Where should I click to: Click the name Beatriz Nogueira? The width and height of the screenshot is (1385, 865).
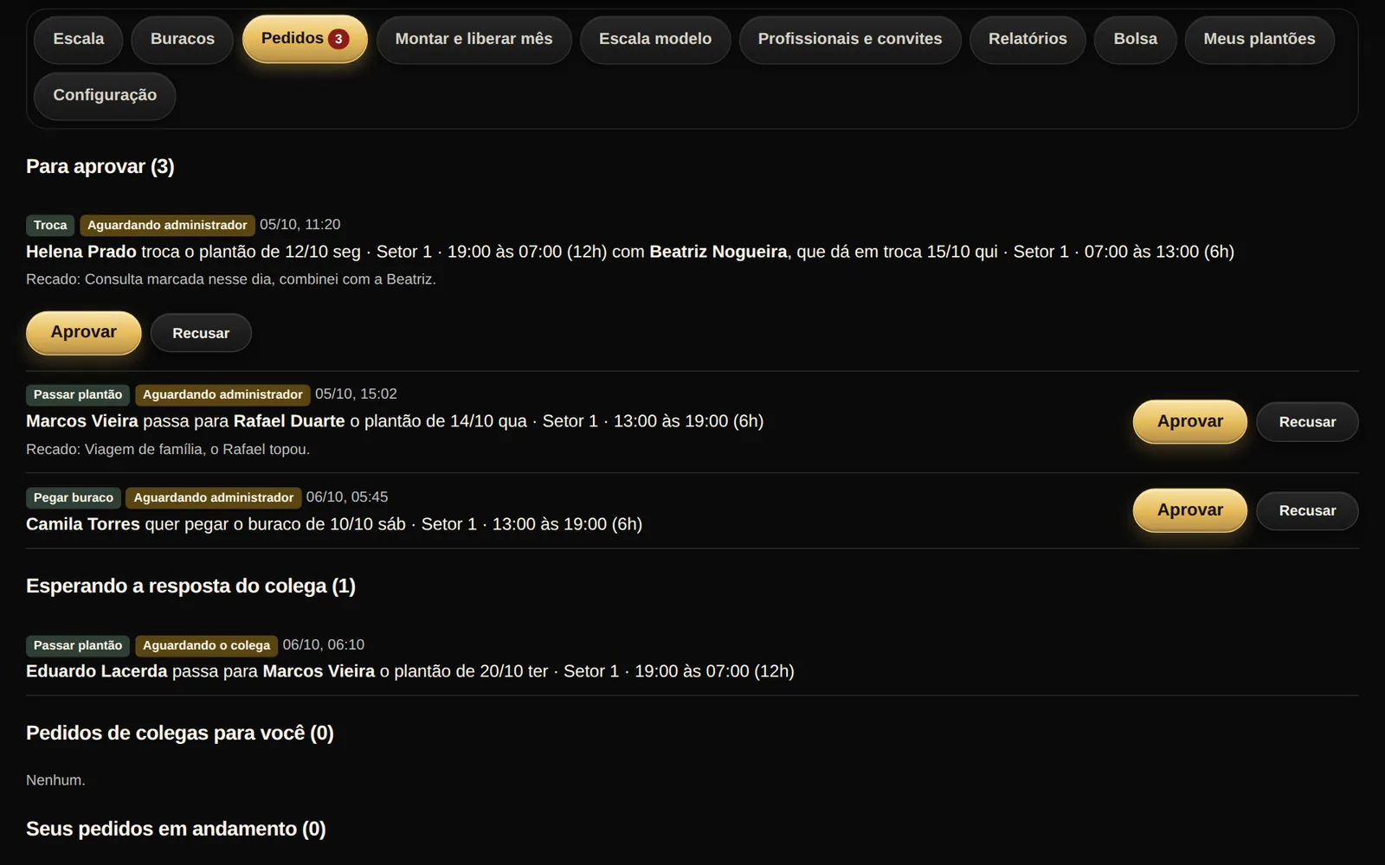[718, 252]
